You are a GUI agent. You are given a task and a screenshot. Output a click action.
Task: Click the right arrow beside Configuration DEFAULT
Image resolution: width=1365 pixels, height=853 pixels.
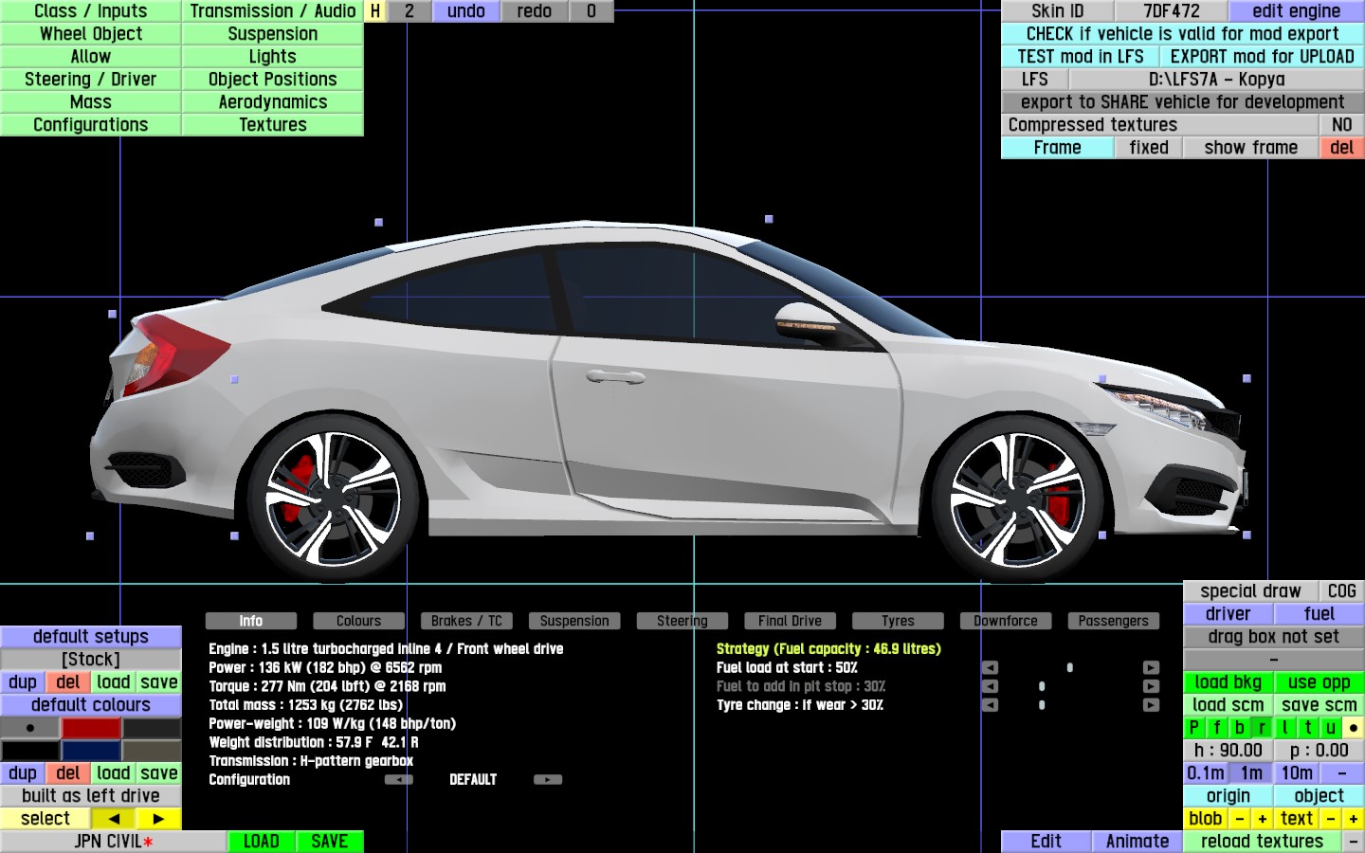548,780
